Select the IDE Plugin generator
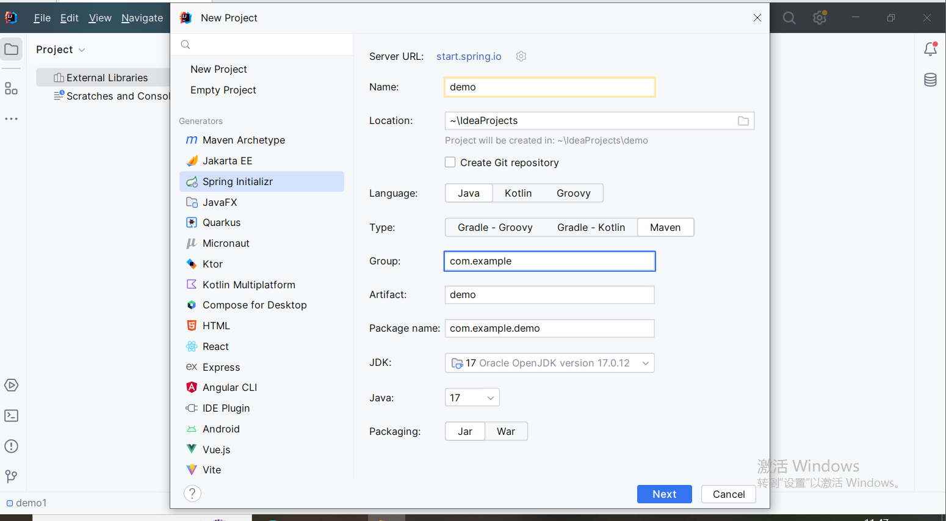946x521 pixels. click(x=262, y=408)
